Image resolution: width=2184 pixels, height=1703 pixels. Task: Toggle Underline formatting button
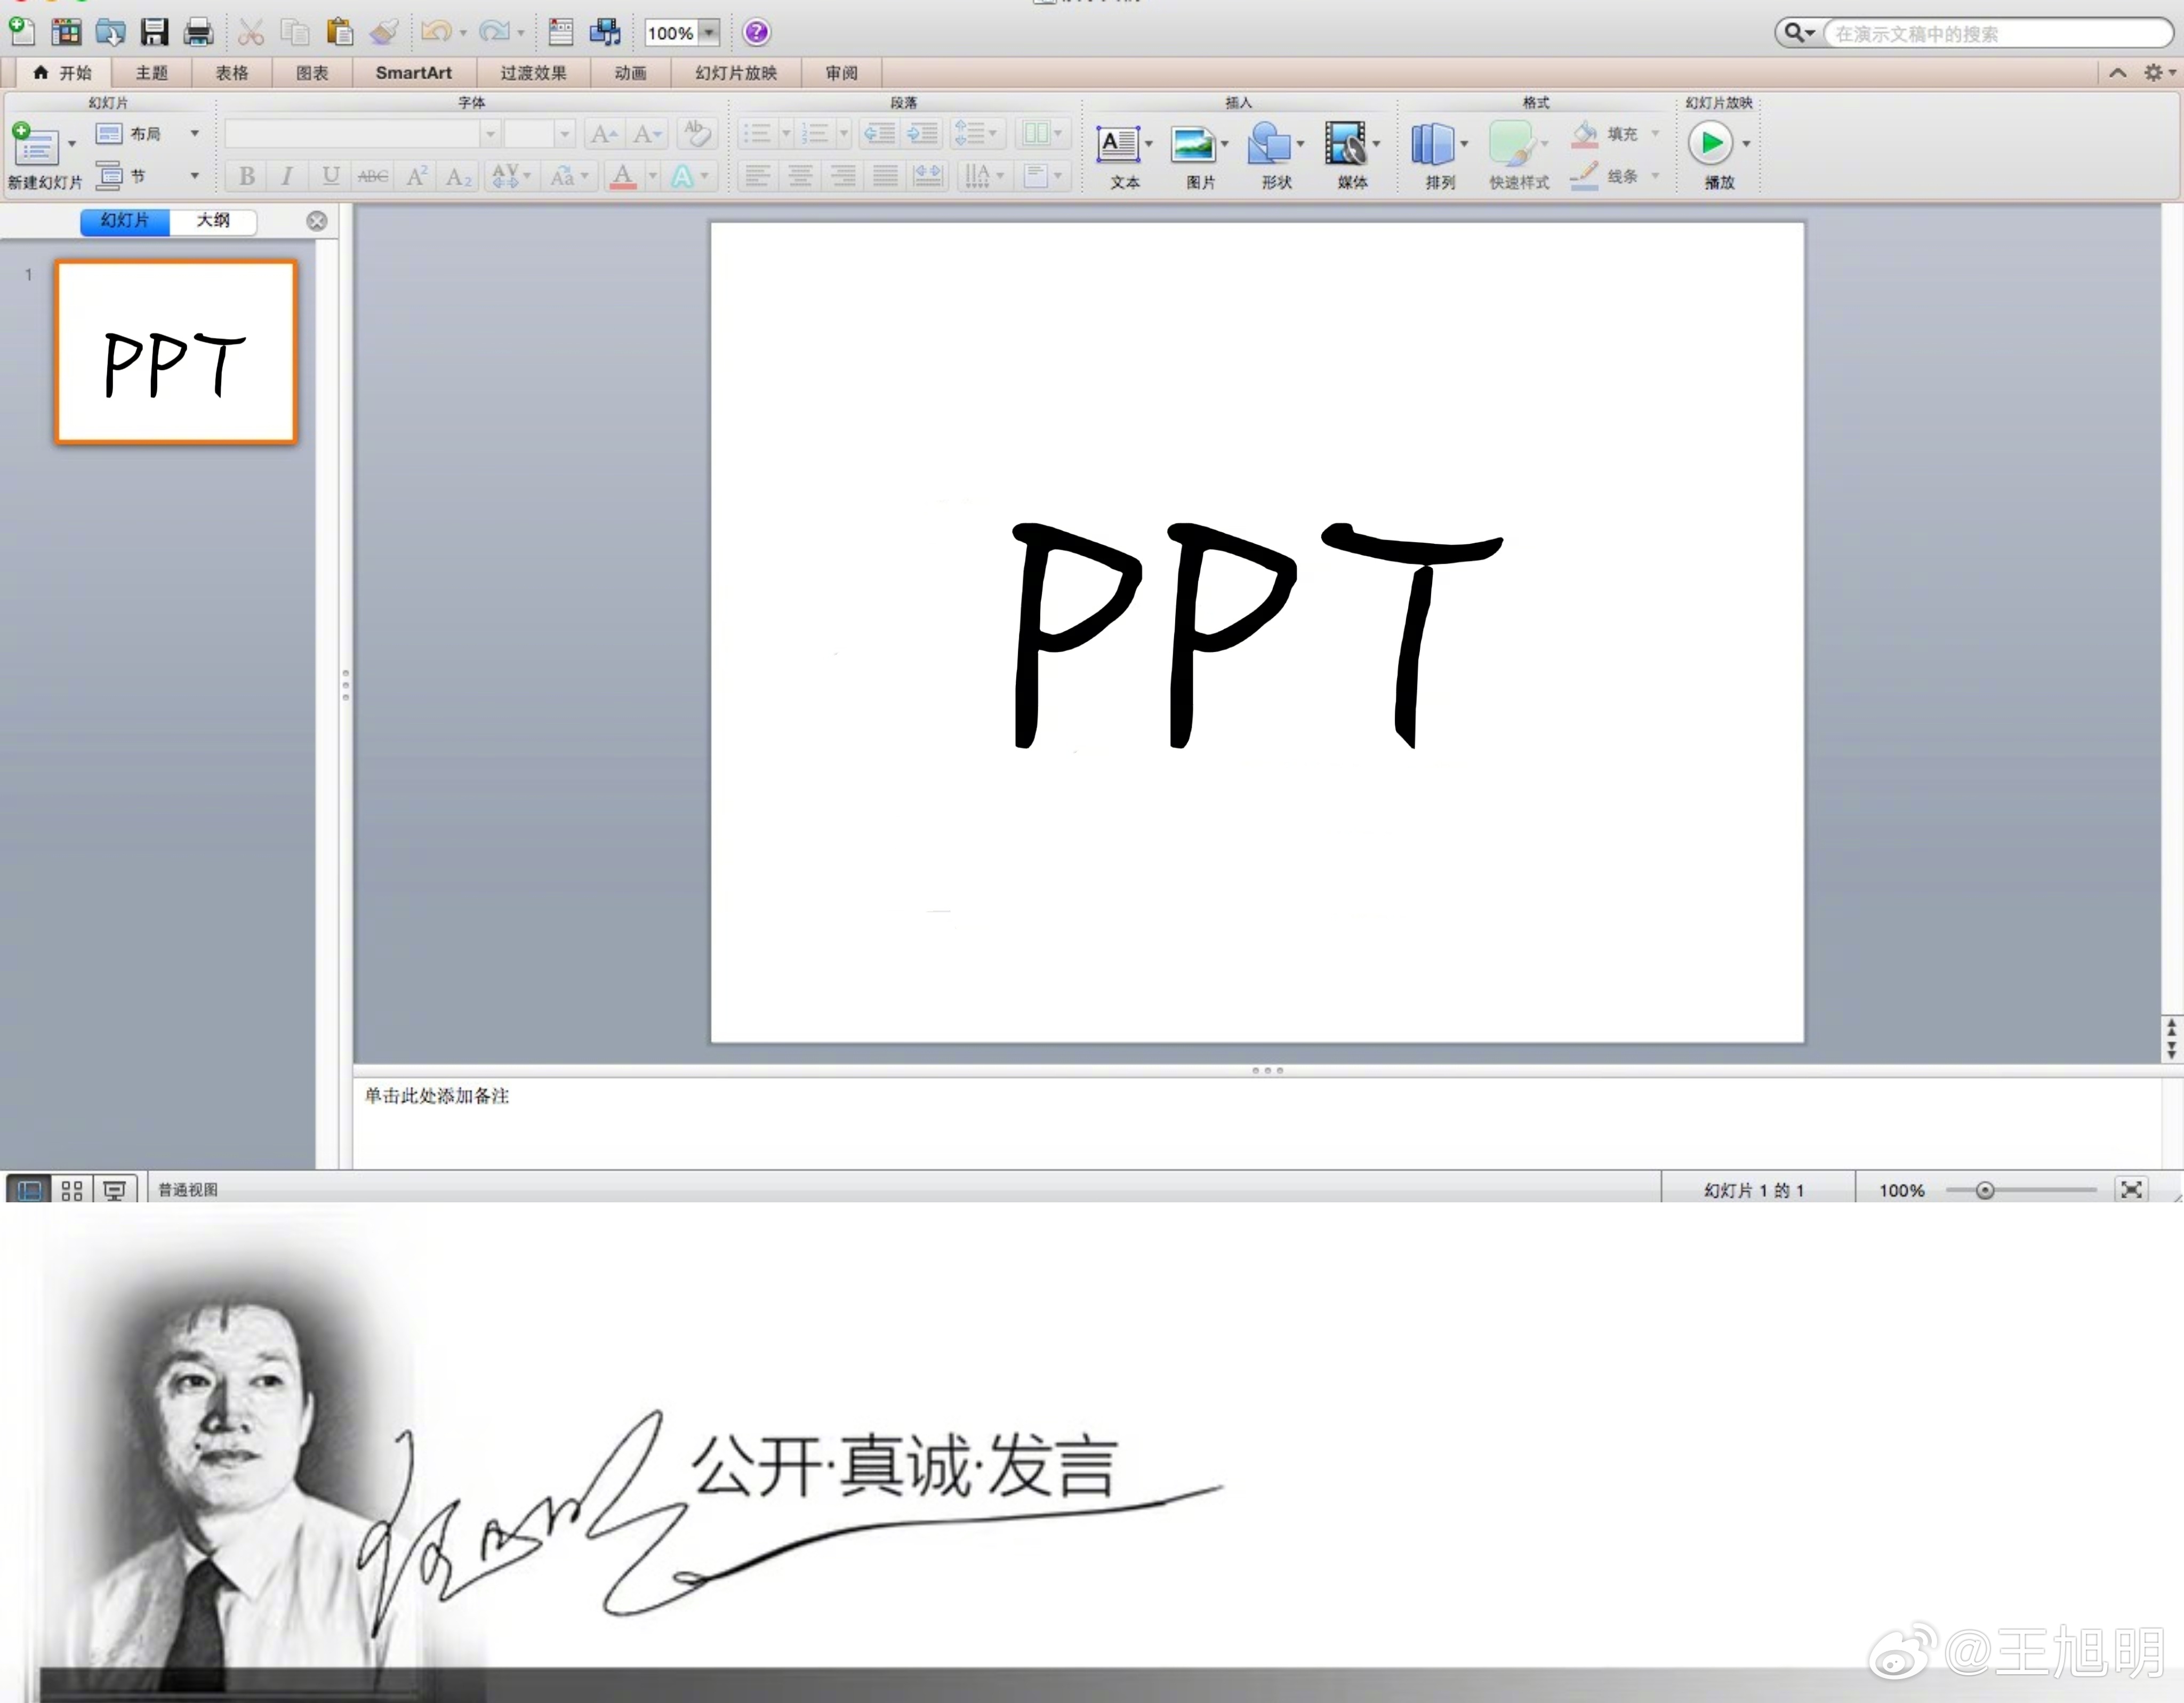[x=330, y=176]
